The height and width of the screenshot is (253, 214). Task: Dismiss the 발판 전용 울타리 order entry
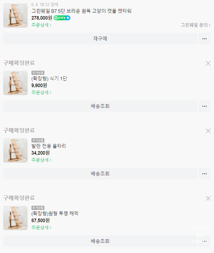point(208,131)
